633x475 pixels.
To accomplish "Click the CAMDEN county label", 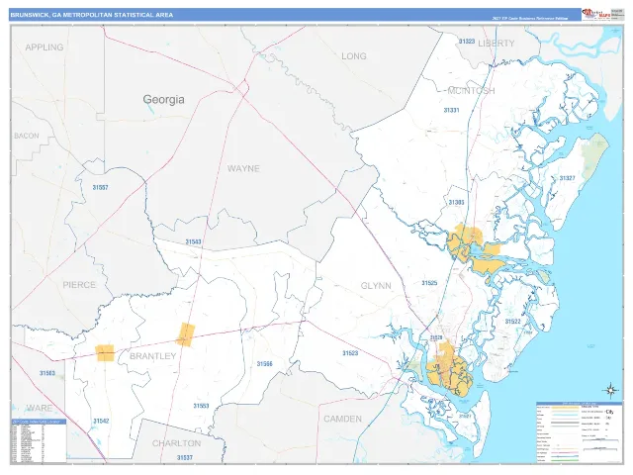I will click(x=343, y=419).
